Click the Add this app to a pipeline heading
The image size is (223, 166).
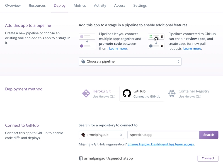28,25
